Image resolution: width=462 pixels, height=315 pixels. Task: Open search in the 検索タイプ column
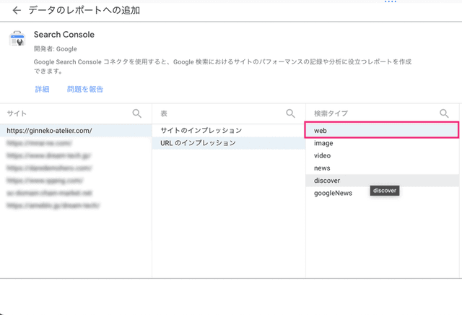444,113
